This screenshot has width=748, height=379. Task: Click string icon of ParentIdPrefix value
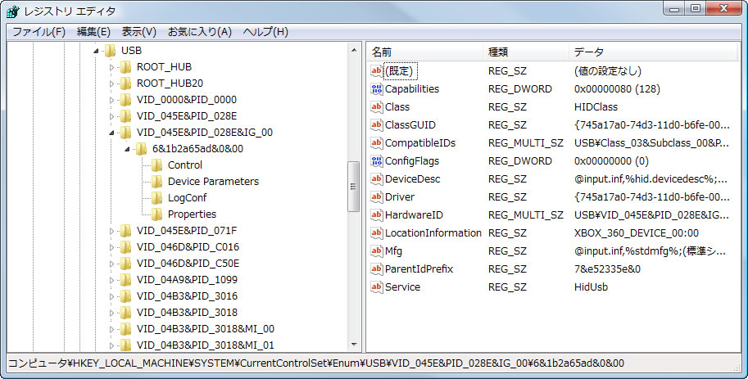pyautogui.click(x=377, y=268)
